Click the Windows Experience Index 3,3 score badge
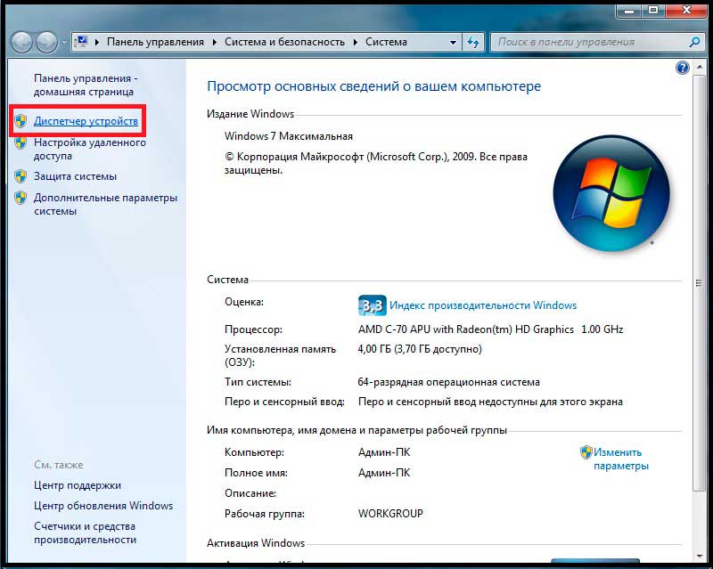Image resolution: width=713 pixels, height=569 pixels. click(371, 305)
